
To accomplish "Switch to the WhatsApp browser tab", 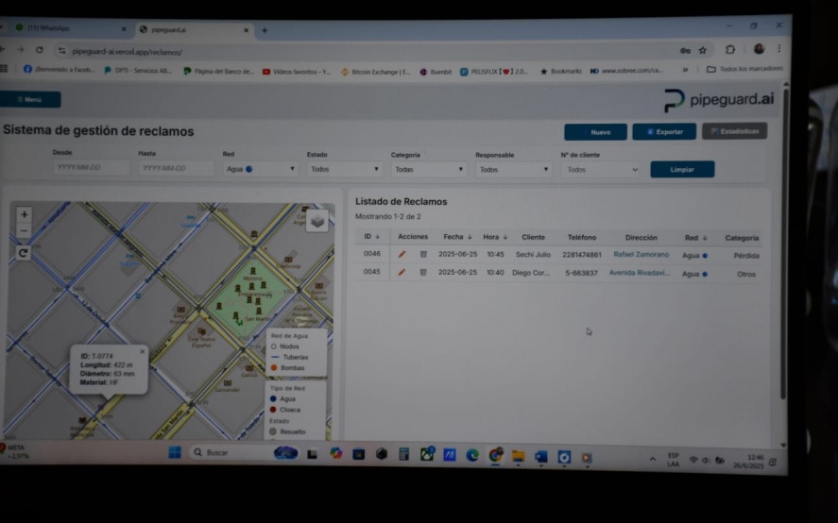I will [66, 28].
